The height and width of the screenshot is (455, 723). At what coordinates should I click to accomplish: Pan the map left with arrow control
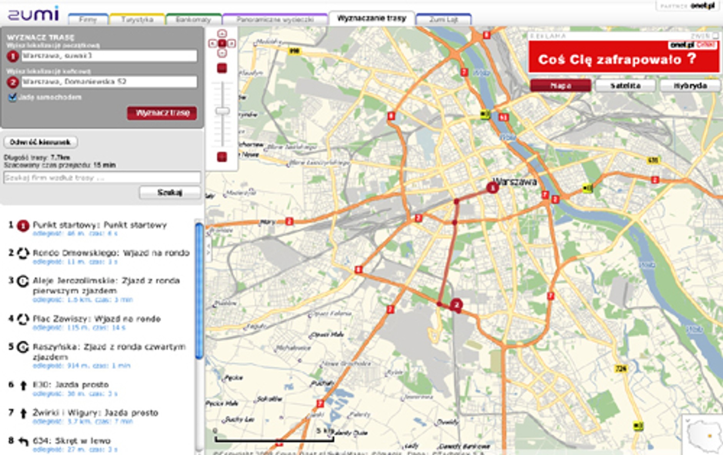[212, 43]
